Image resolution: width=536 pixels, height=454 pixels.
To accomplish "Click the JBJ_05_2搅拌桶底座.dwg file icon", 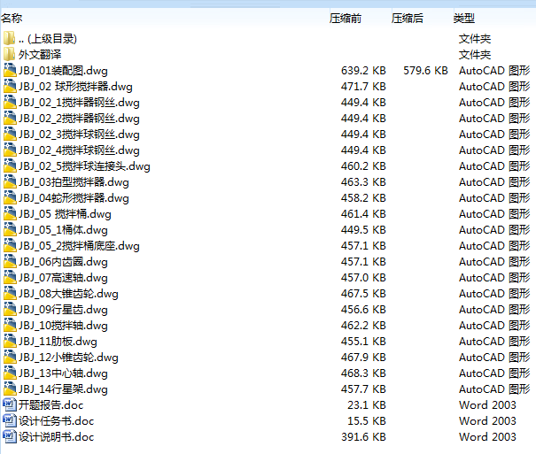I will click(10, 246).
